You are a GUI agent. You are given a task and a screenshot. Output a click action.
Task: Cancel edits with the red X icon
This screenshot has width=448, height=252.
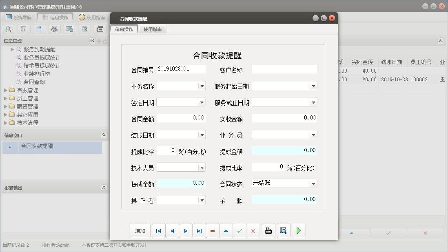pos(253,230)
